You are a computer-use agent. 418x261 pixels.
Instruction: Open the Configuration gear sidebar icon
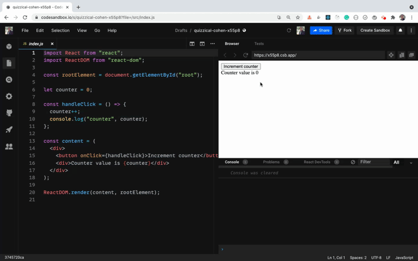coord(9,96)
